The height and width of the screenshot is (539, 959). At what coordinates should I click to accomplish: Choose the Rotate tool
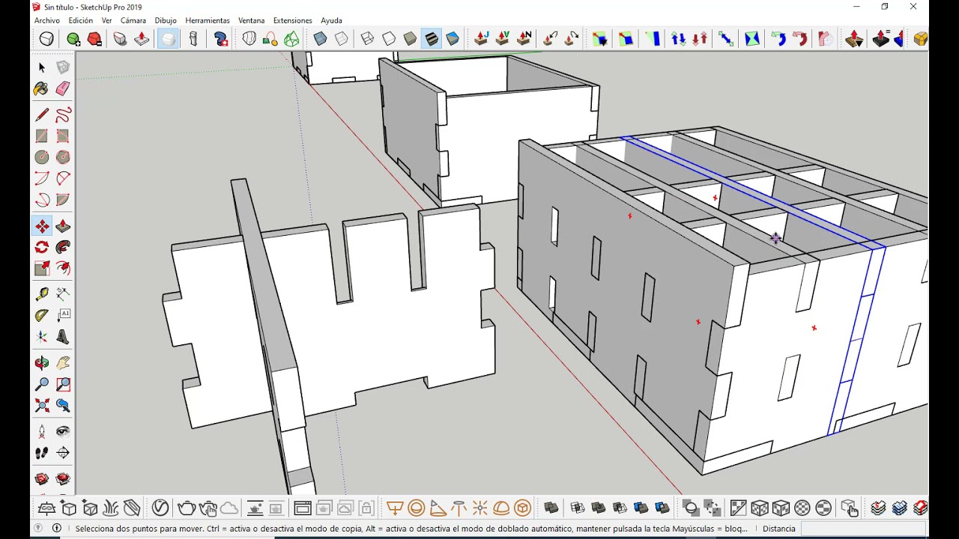point(42,247)
